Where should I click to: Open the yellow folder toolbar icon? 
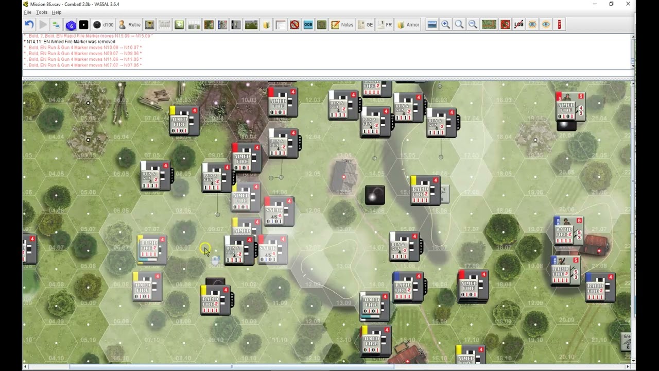[x=267, y=25]
